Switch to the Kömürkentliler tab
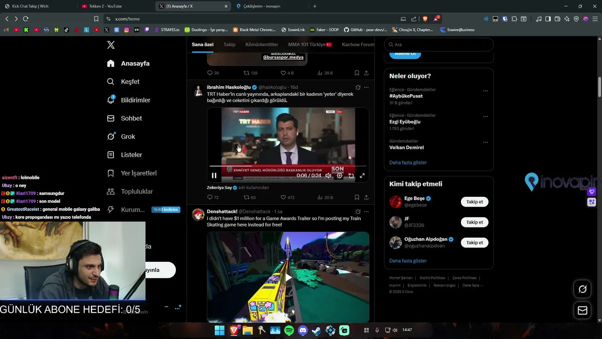Viewport: 602px width, 339px height. point(261,45)
